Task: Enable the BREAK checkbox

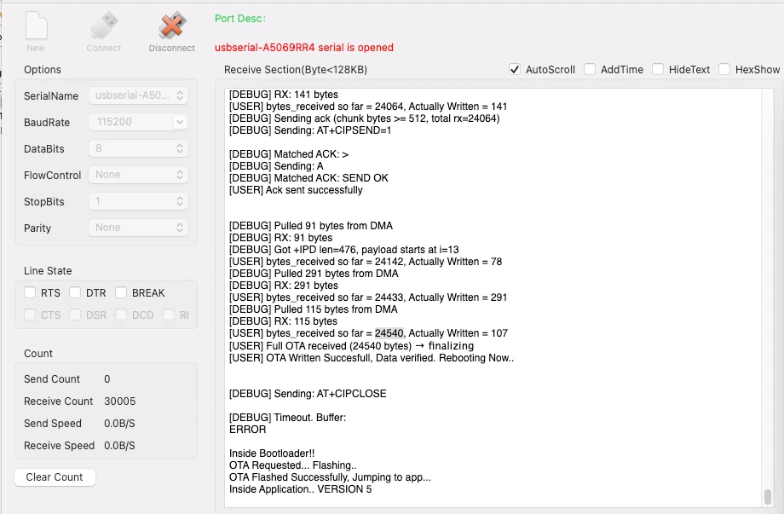Action: click(x=121, y=292)
